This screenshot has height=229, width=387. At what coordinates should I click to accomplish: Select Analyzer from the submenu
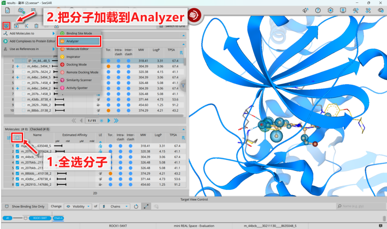pyautogui.click(x=79, y=41)
